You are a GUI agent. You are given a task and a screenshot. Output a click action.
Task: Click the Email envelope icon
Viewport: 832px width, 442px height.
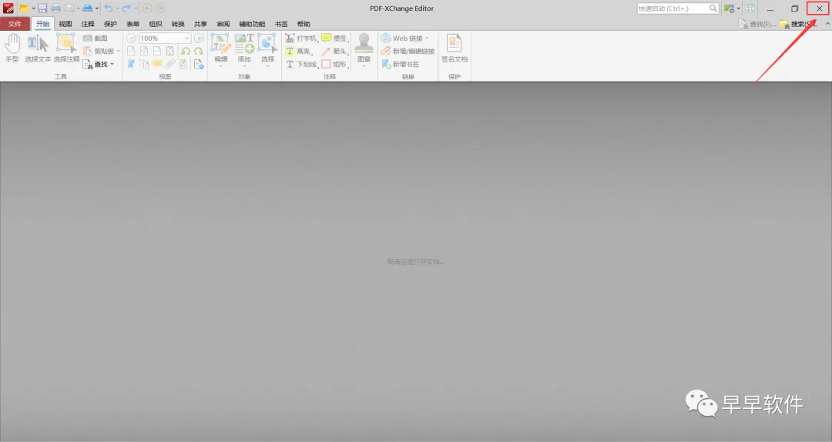coord(69,8)
